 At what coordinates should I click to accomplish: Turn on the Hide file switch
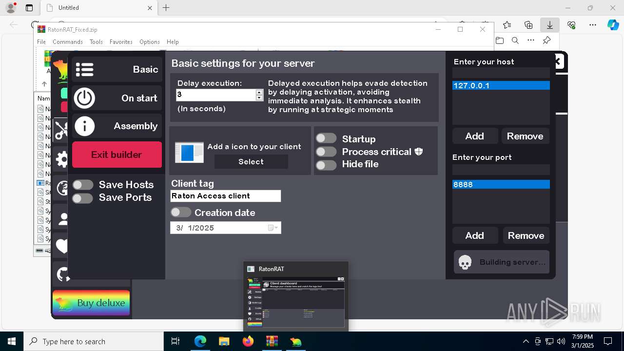[326, 165]
